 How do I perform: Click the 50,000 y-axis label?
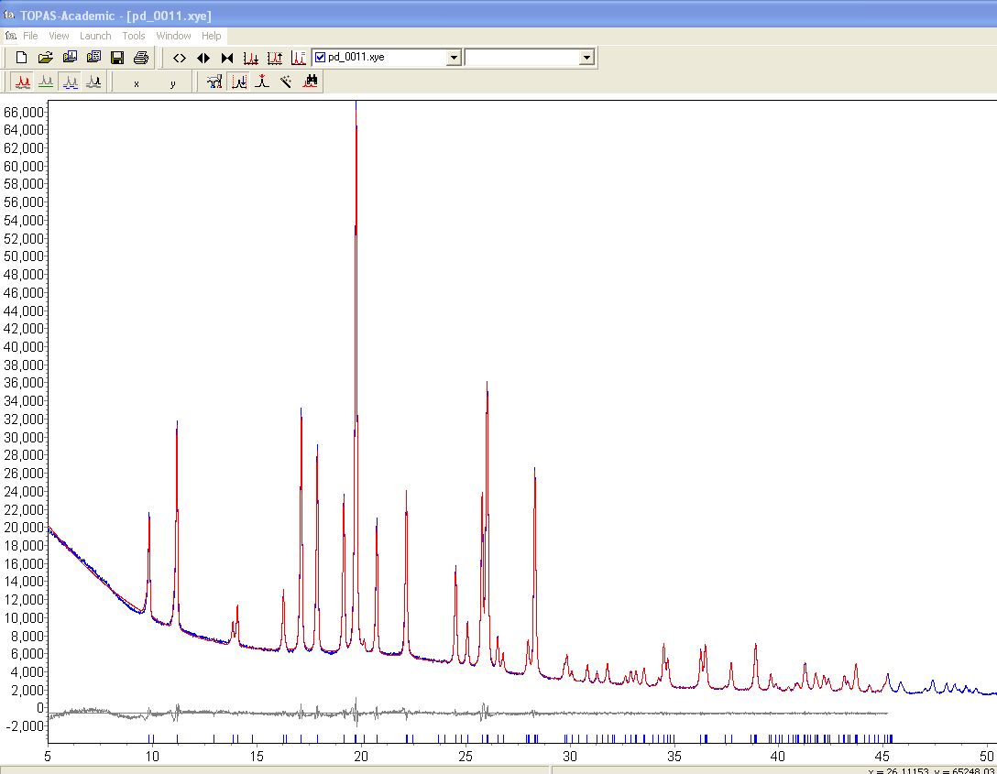click(24, 256)
